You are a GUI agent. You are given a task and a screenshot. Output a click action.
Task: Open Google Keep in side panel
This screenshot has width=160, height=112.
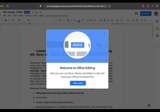tap(157, 28)
